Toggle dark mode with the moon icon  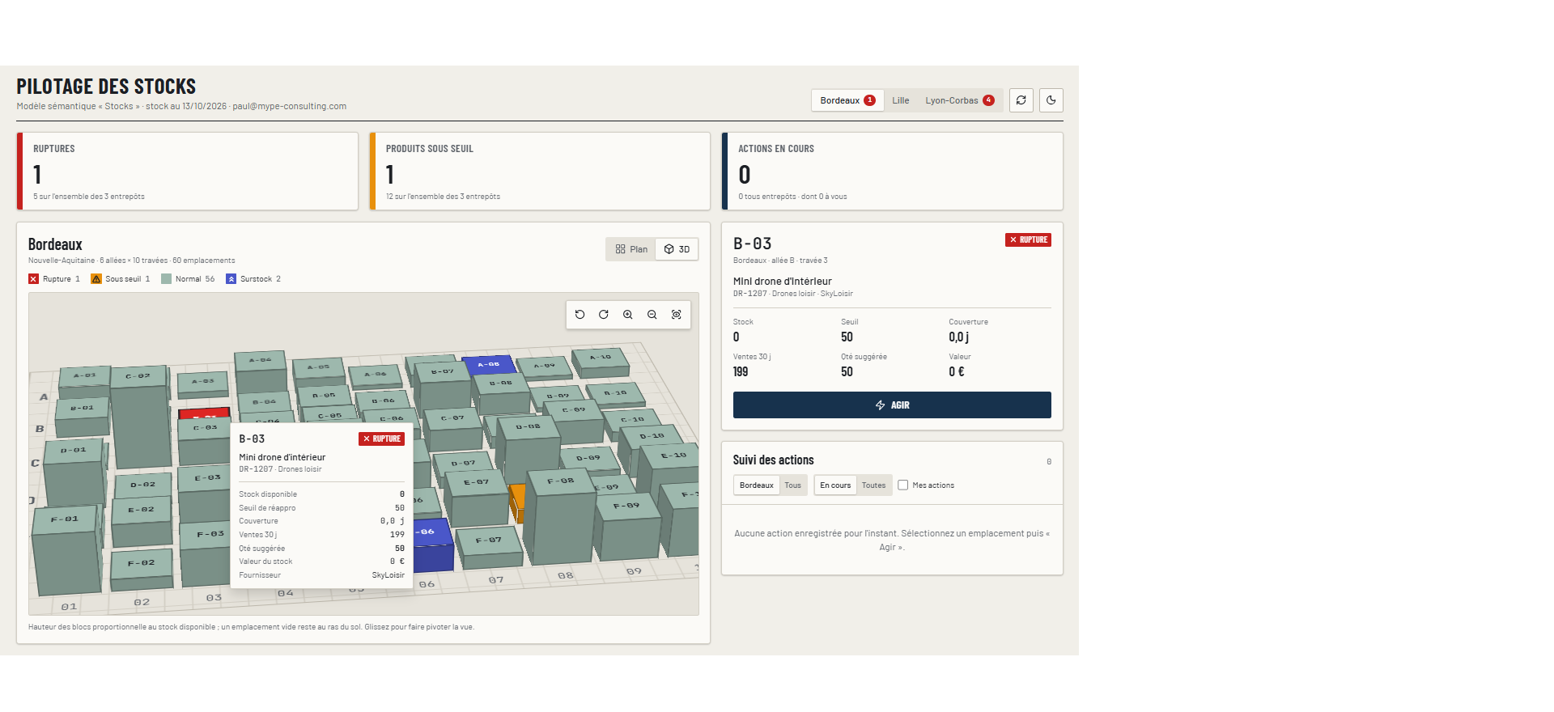[x=1051, y=100]
